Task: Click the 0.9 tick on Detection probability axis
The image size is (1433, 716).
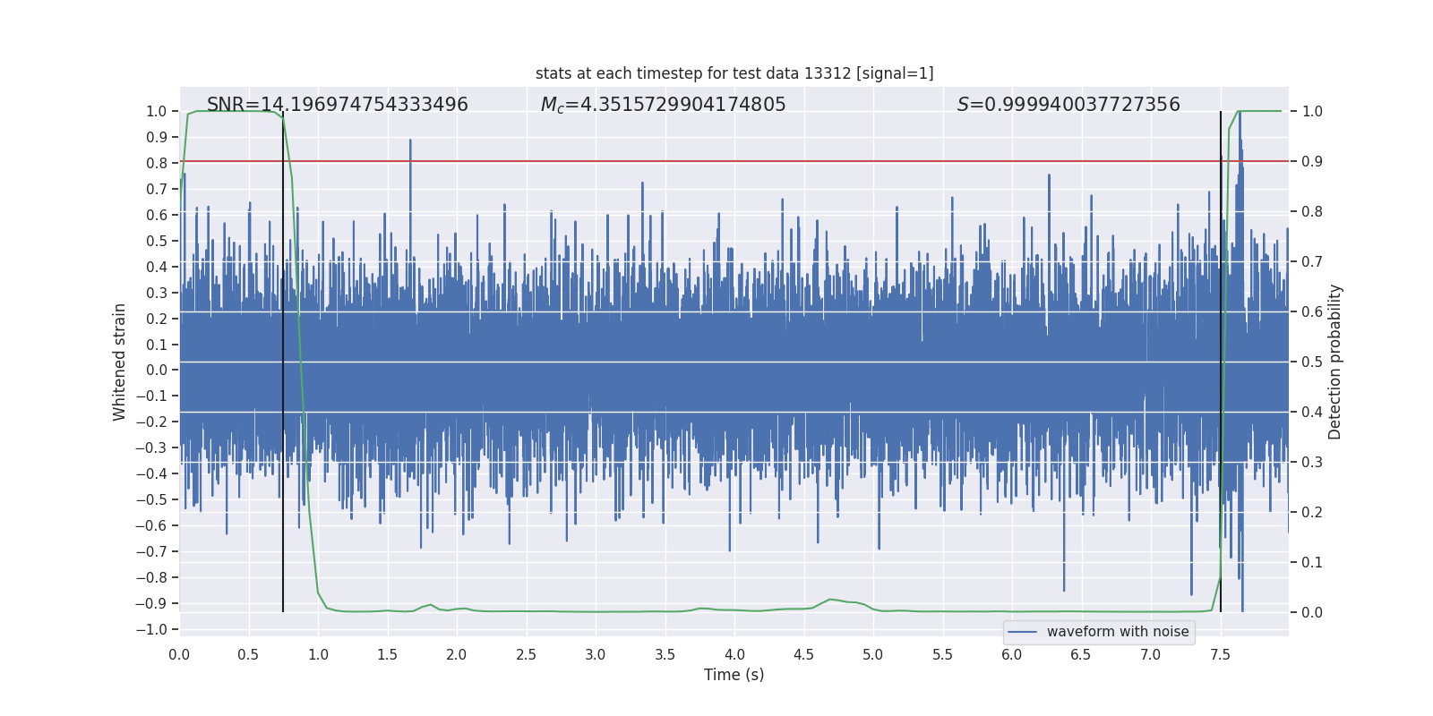Action: 1312,162
